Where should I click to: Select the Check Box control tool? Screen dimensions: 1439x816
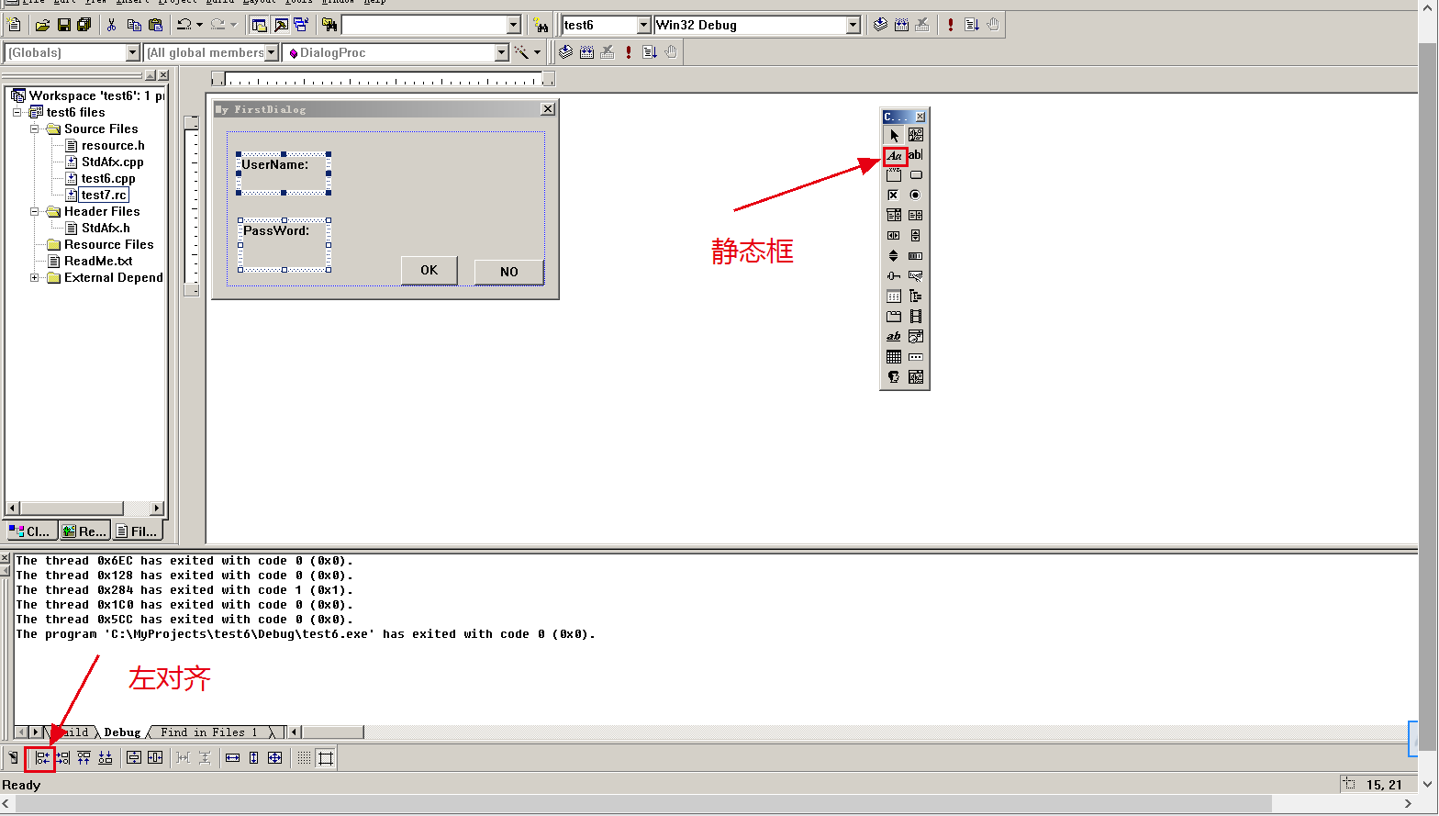[894, 195]
